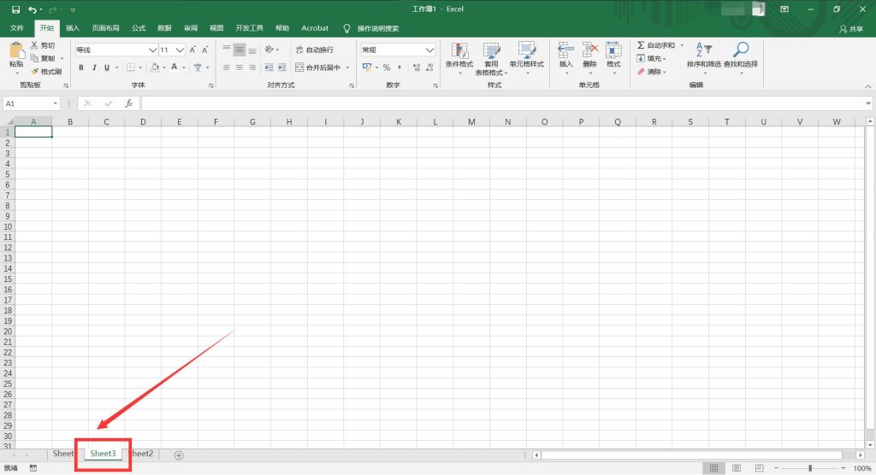The height and width of the screenshot is (475, 876).
Task: Open the Fill Color dropdown arrow
Action: (x=163, y=67)
